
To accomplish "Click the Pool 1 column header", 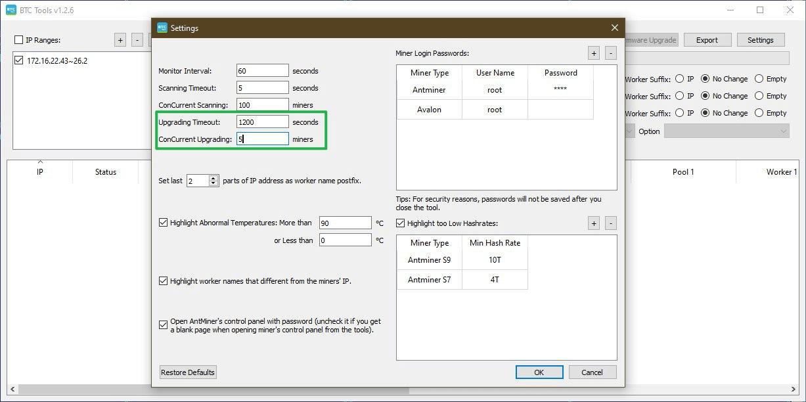I will [683, 172].
